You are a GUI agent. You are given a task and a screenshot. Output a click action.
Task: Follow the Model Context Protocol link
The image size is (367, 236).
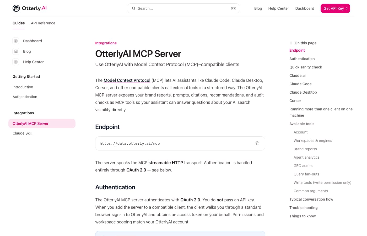coord(127,80)
